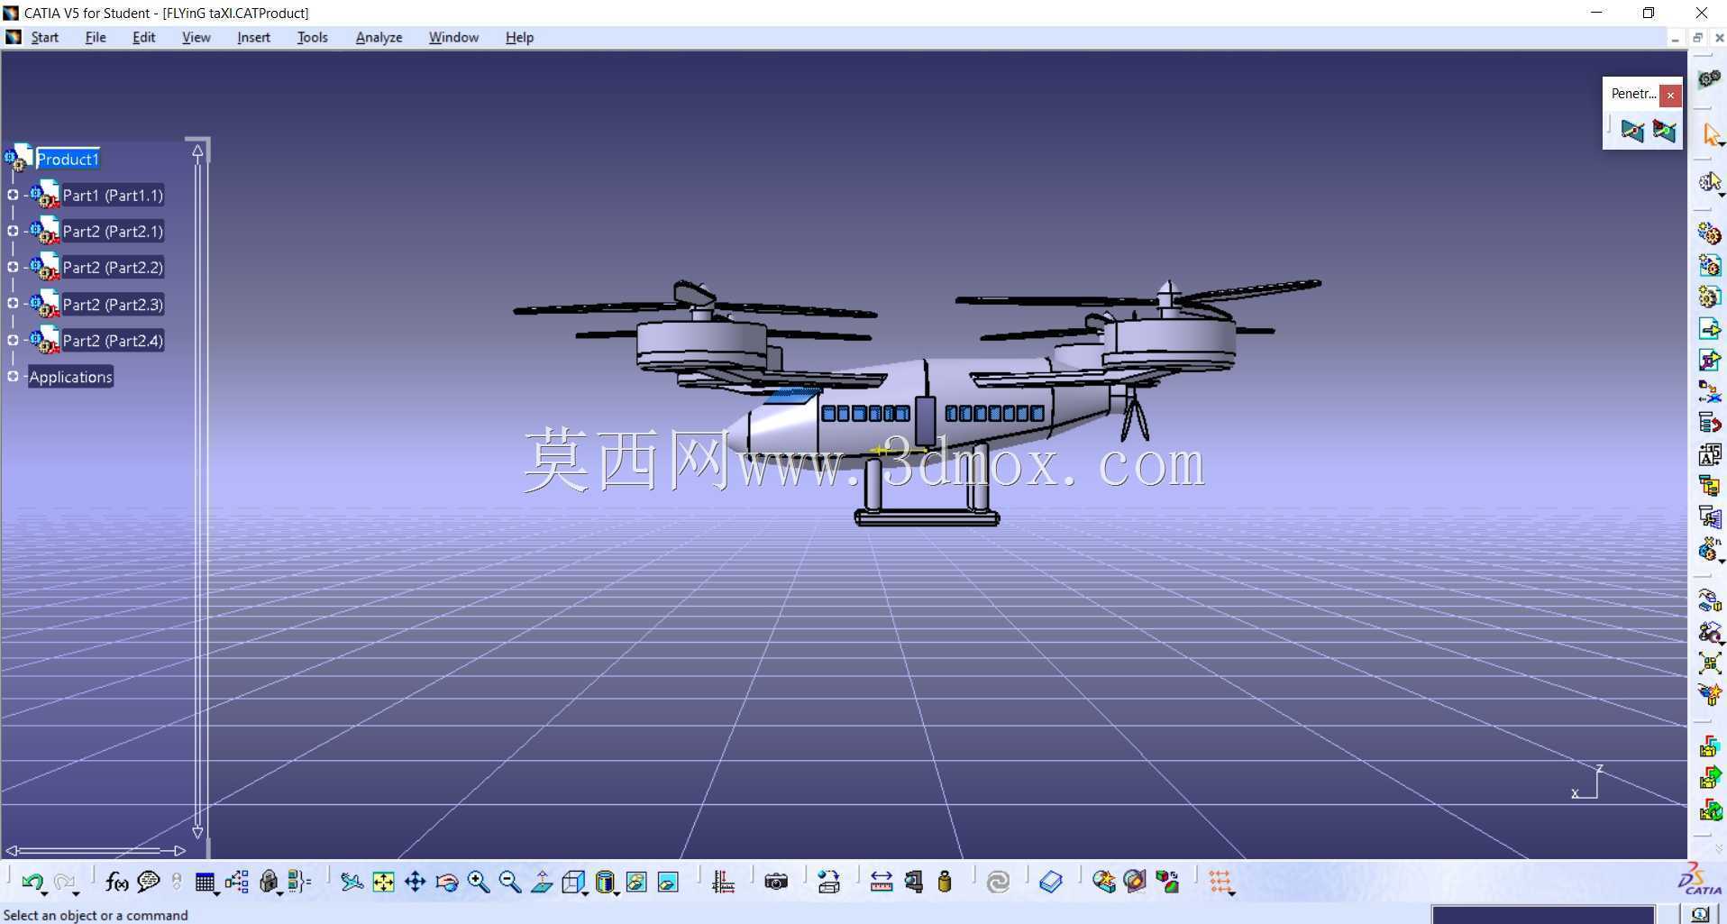1727x924 pixels.
Task: Expand the Part2 (Part2.1) node
Action: click(x=13, y=231)
